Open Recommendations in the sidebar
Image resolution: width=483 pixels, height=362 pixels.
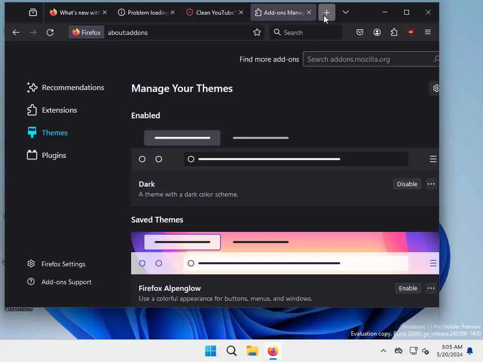tap(66, 87)
